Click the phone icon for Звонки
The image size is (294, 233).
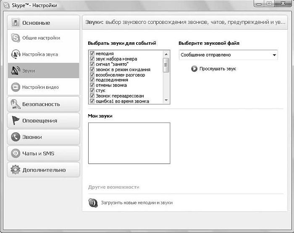pos(16,137)
